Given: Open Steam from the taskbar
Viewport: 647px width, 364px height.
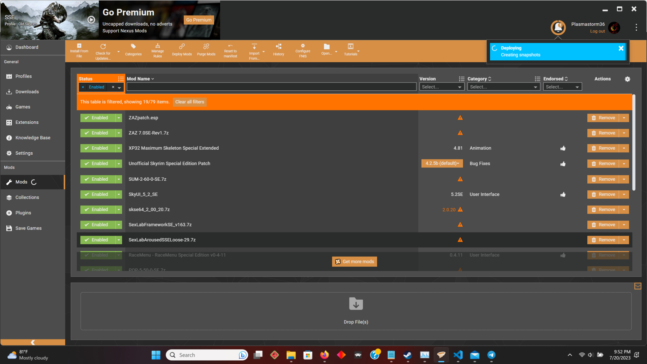Looking at the screenshot, I should 408,355.
